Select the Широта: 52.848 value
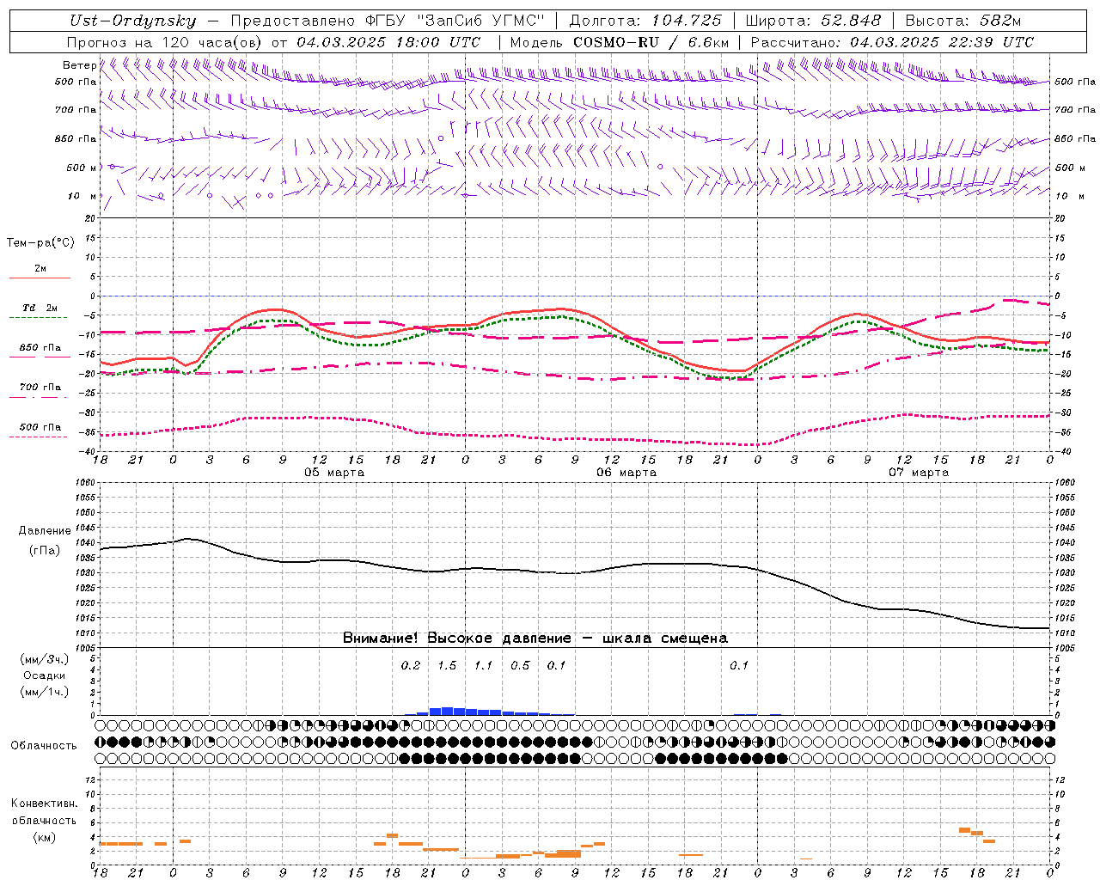 (x=813, y=21)
